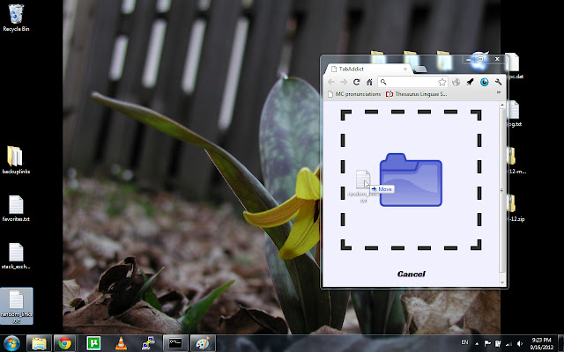Open Paint from the taskbar
The image size is (564, 352).
(203, 344)
